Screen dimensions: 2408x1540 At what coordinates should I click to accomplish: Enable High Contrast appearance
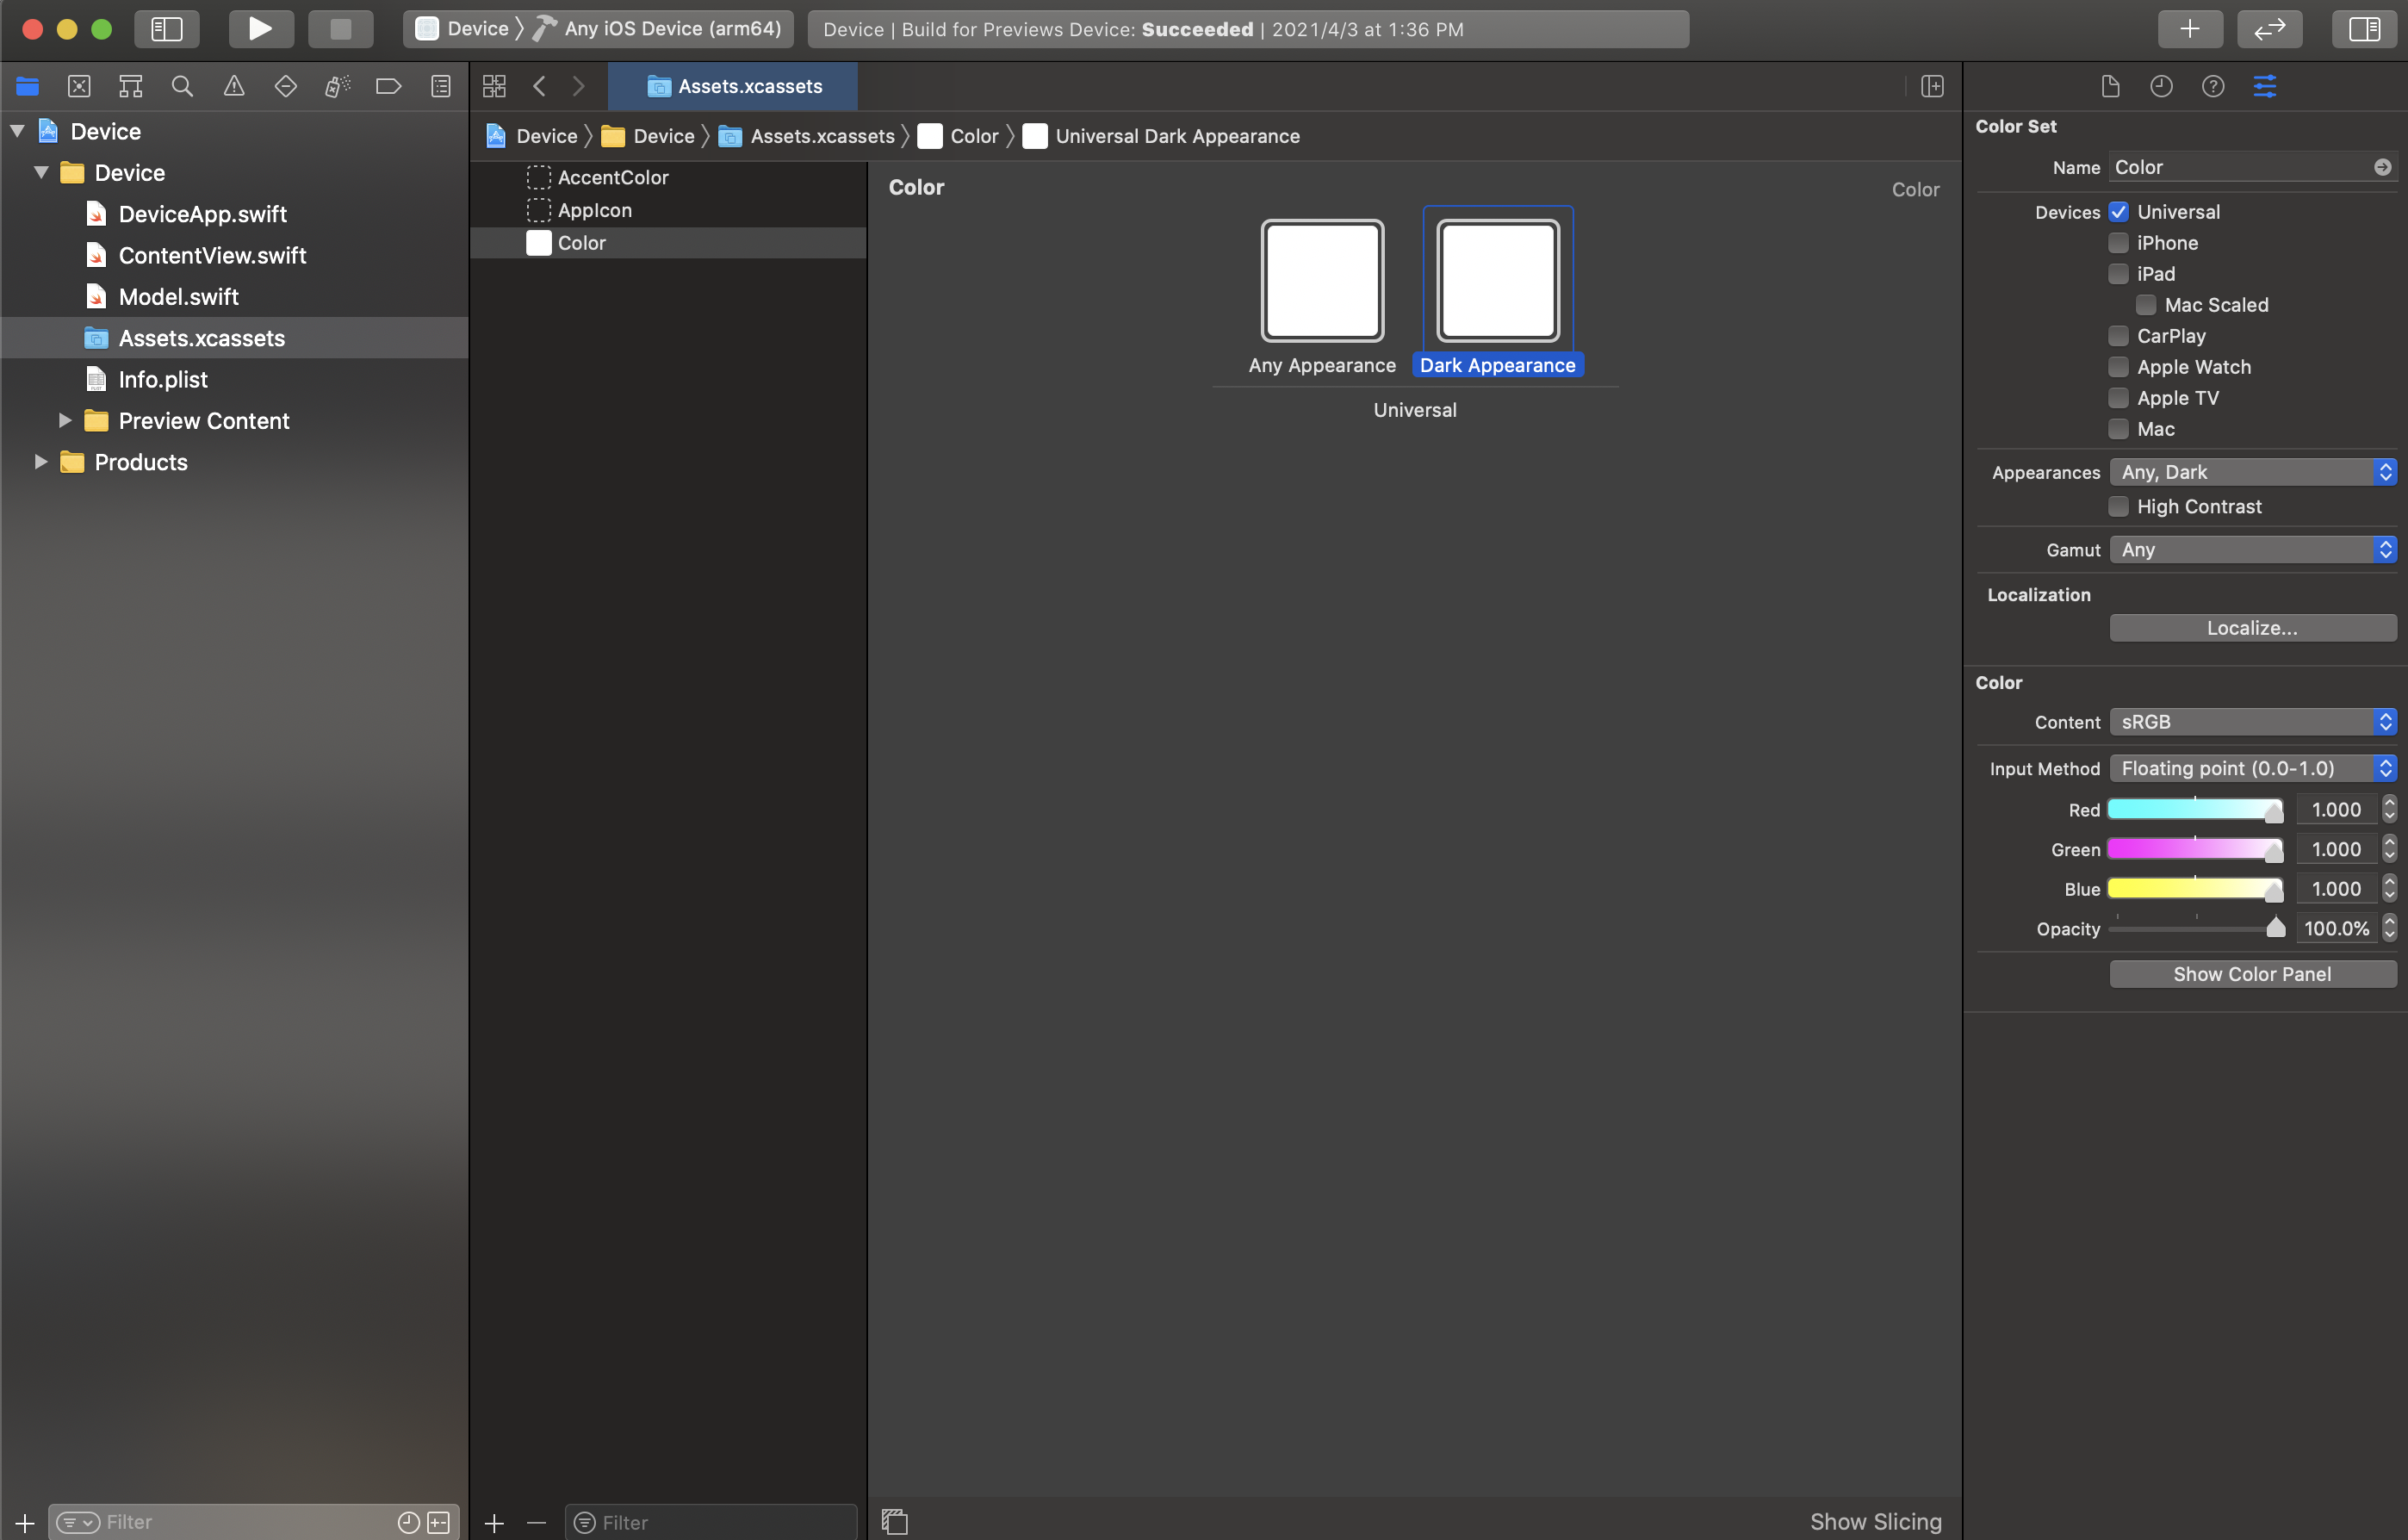(2118, 506)
